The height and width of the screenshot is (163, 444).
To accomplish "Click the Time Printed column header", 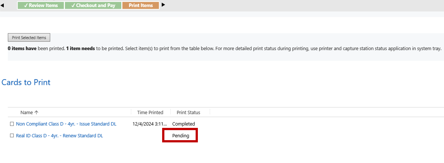I will click(150, 113).
